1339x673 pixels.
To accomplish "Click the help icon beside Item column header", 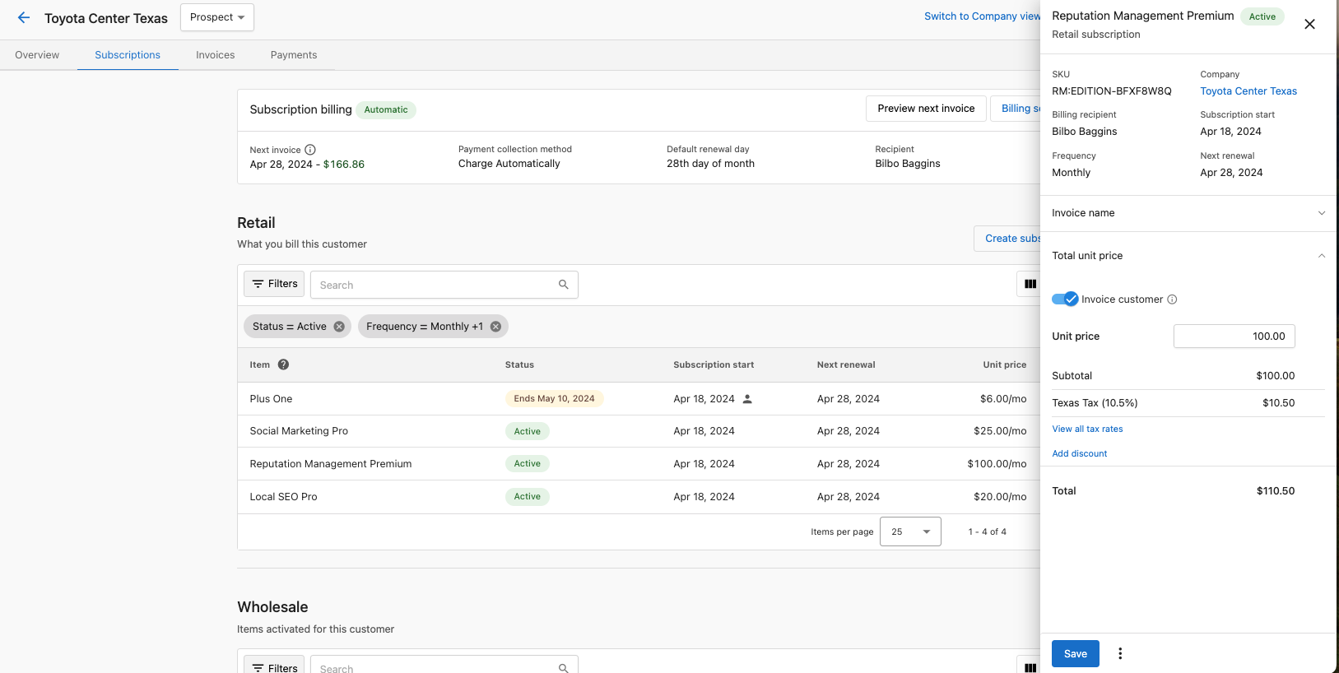I will click(283, 364).
